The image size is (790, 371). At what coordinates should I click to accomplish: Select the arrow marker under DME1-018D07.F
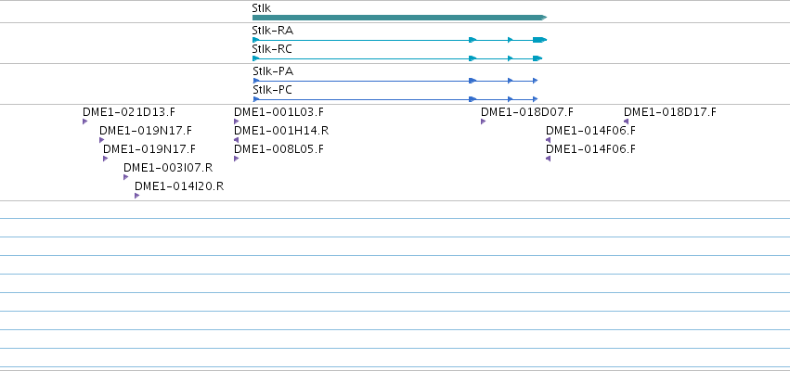pos(483,122)
